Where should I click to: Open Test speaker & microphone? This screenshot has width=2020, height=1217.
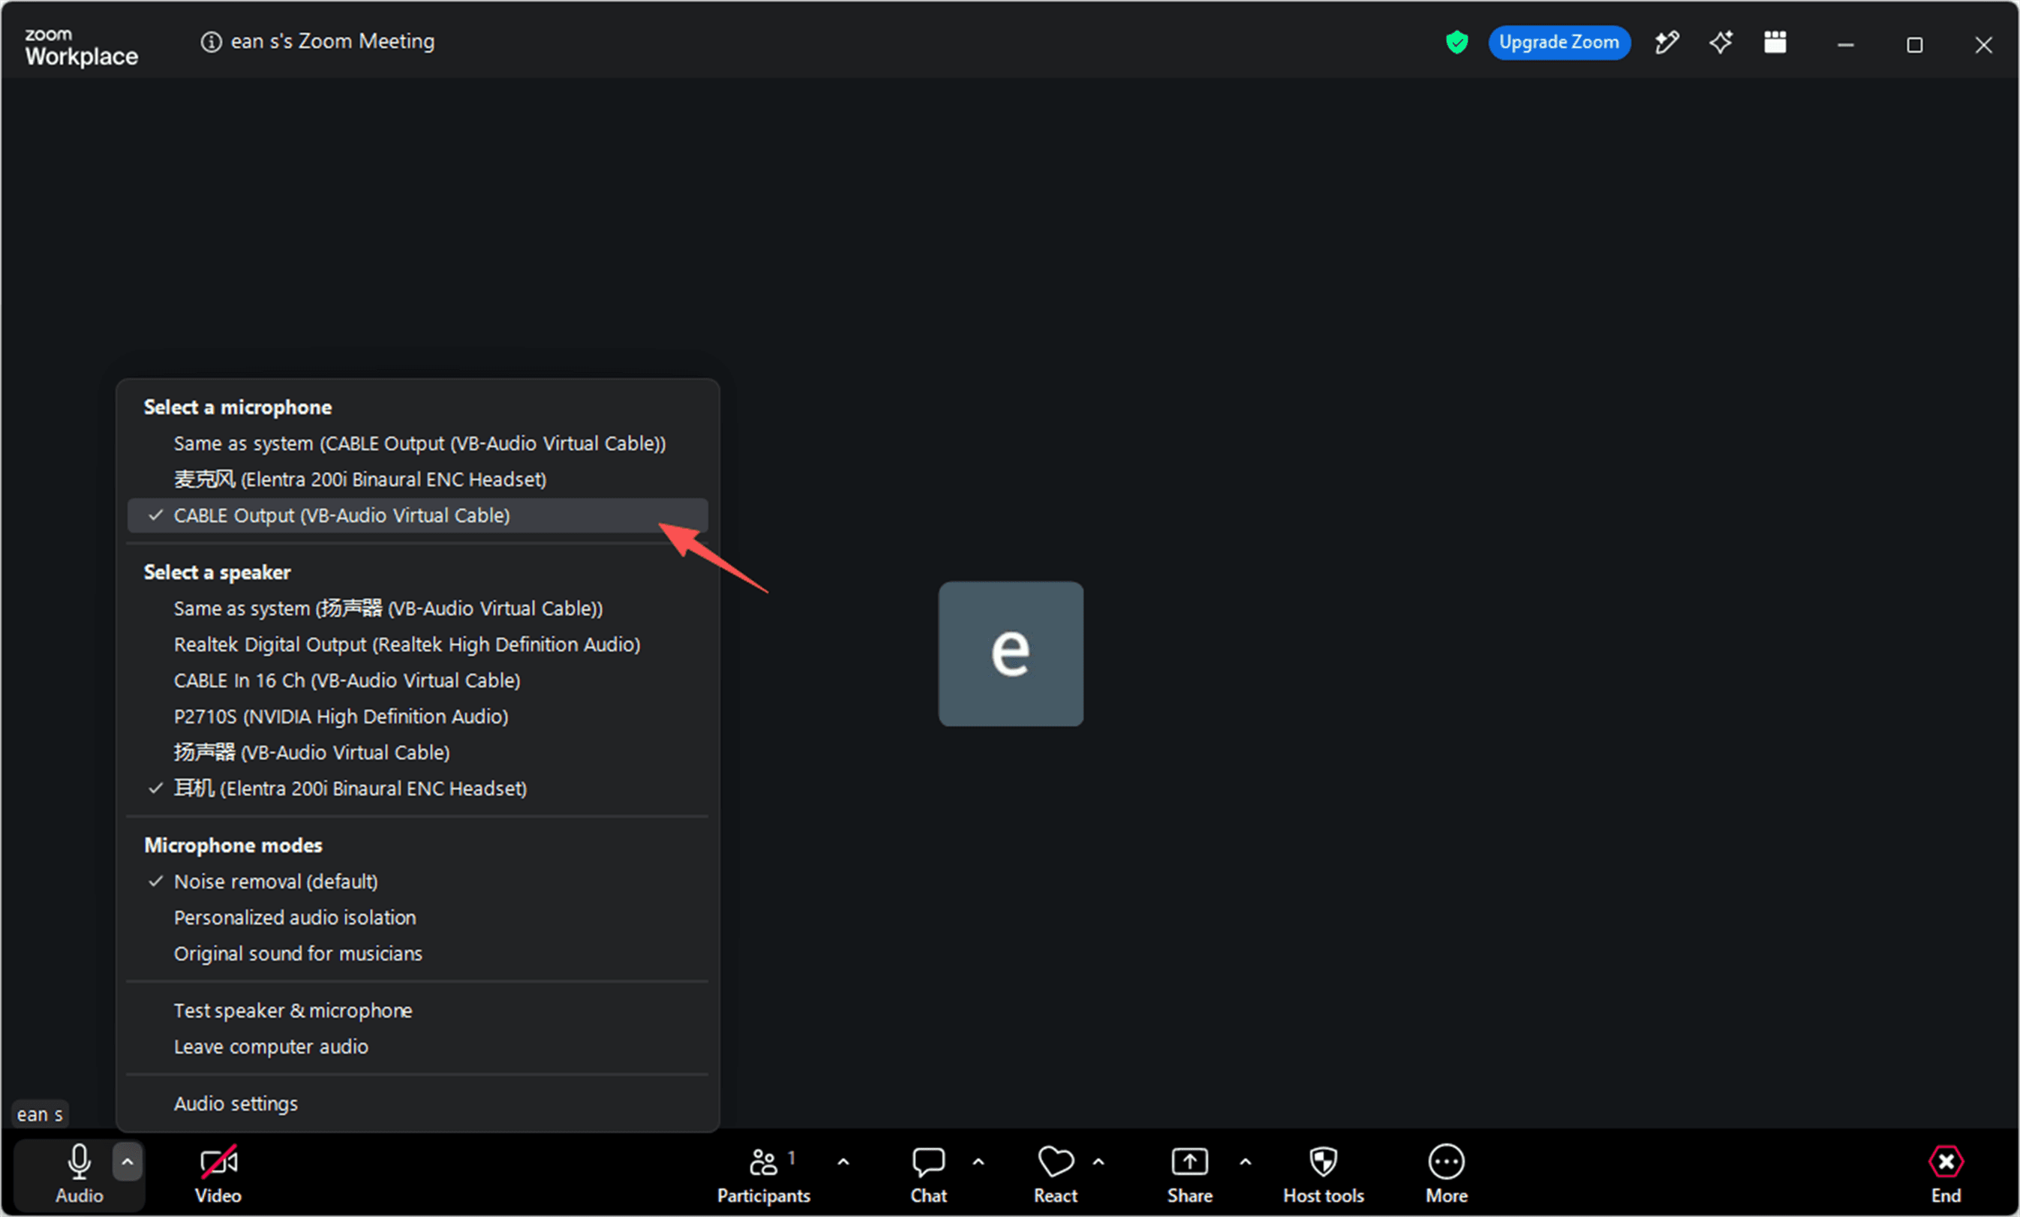point(418,1011)
